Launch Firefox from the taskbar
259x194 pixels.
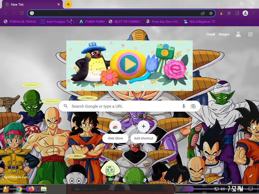pyautogui.click(x=31, y=189)
